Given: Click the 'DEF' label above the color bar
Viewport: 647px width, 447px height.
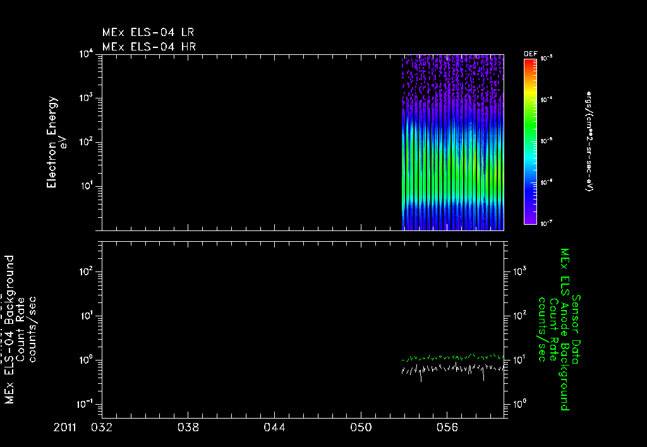Looking at the screenshot, I should (530, 54).
